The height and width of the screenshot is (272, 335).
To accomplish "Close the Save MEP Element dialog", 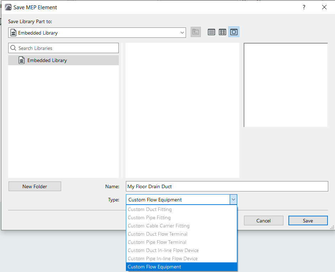I will 324,7.
